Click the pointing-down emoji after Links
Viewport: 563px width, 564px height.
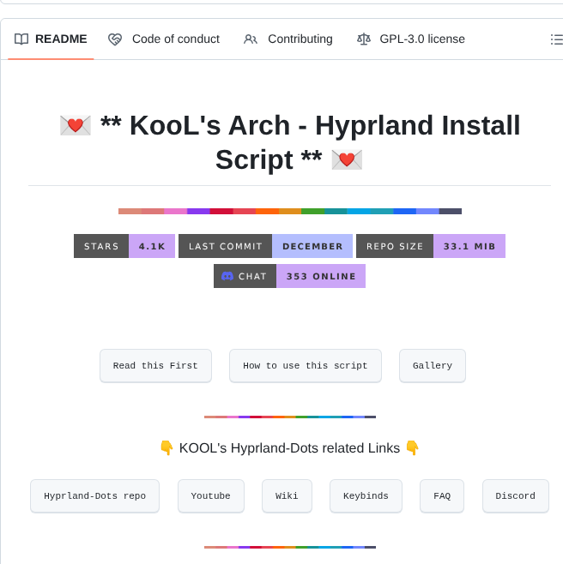(x=413, y=448)
